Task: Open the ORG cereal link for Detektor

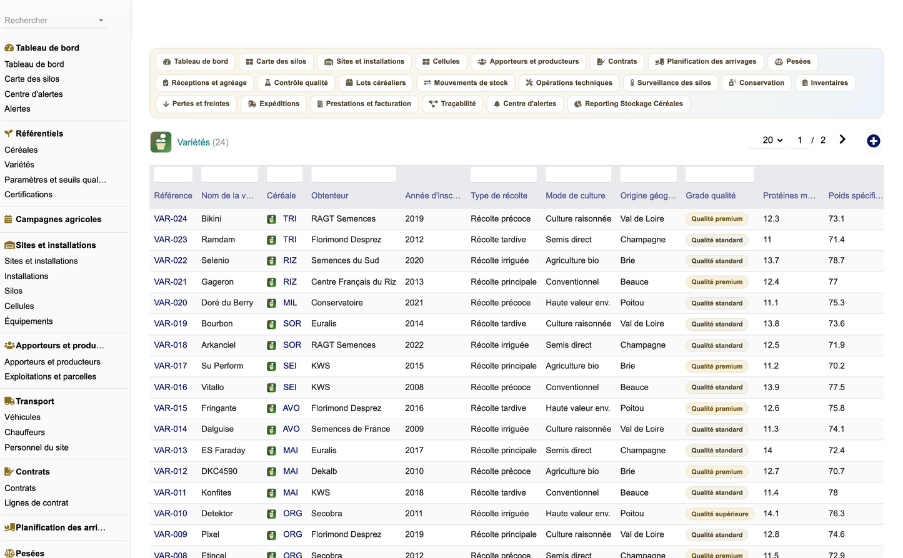Action: coord(292,514)
